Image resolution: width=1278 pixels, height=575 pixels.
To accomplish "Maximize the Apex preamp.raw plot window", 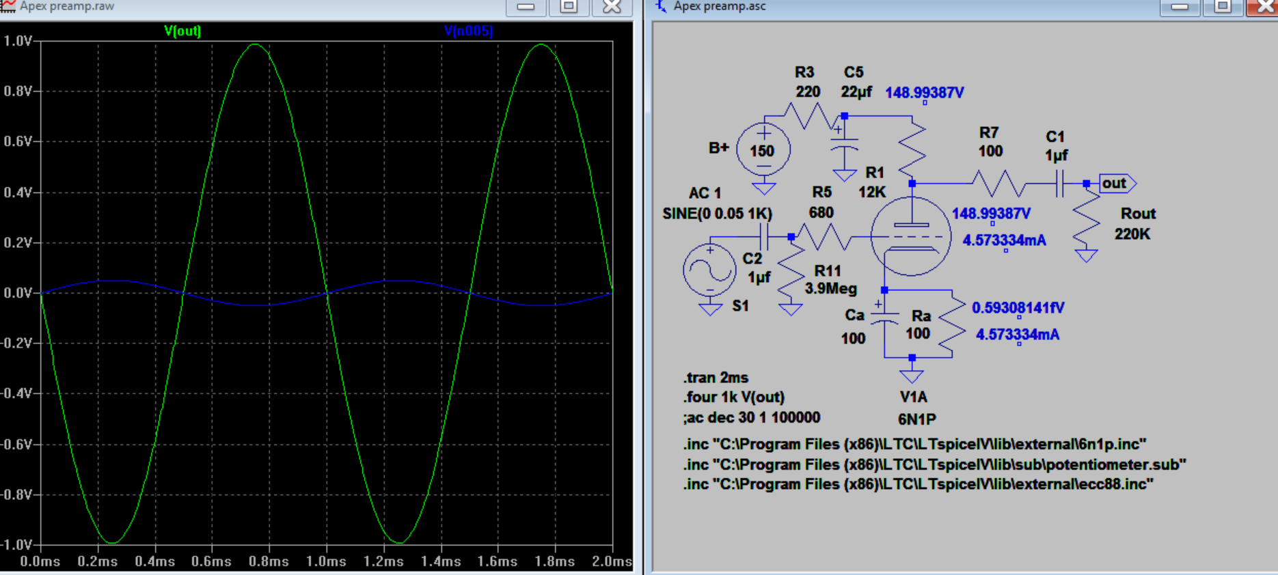I will pos(569,7).
